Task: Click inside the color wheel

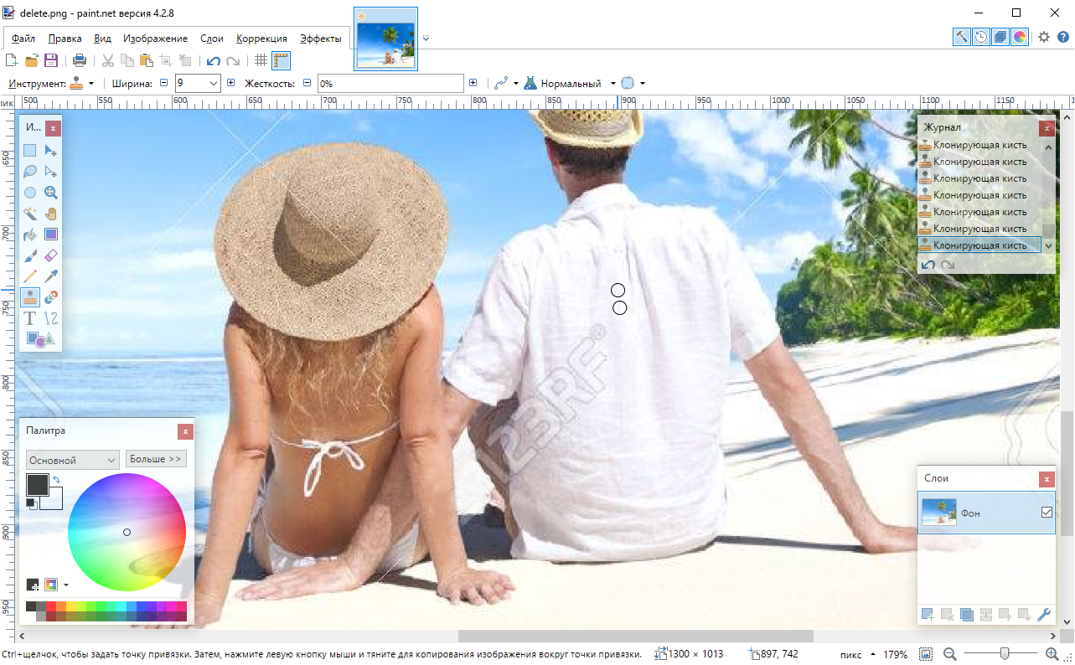Action: tap(127, 532)
